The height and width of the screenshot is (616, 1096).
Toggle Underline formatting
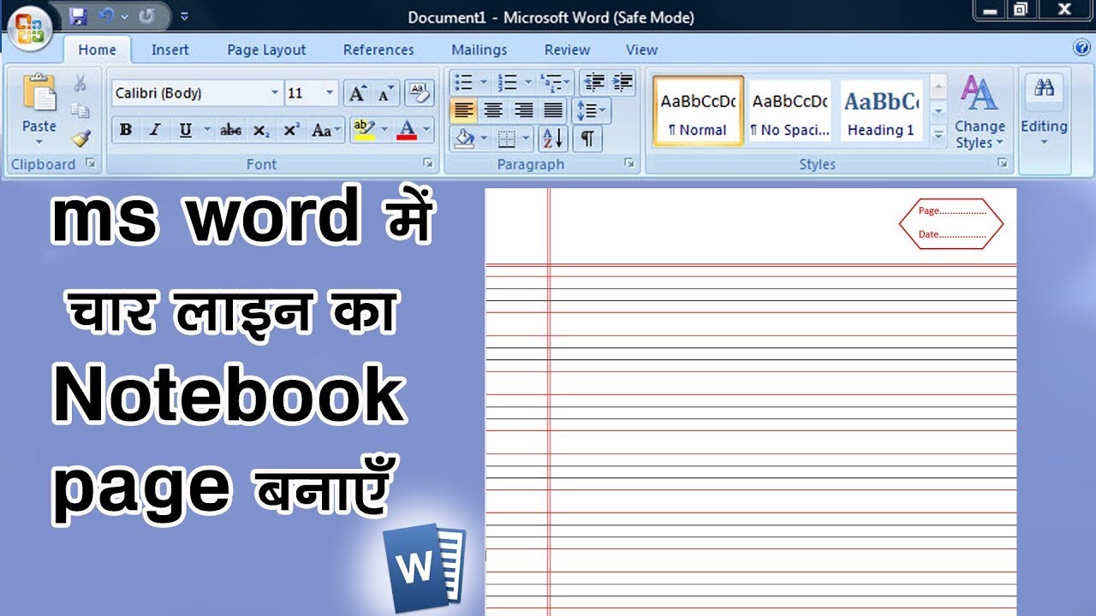(x=185, y=130)
